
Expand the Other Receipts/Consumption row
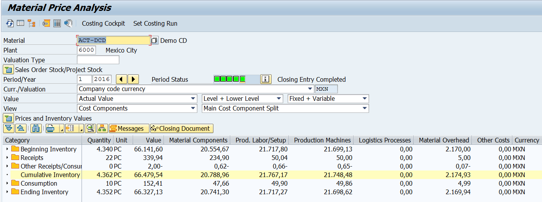tap(7, 166)
